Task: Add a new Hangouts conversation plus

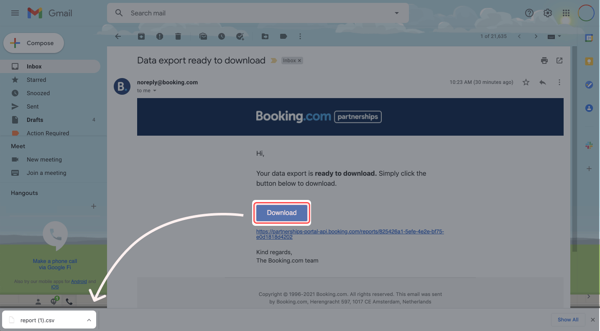Action: tap(94, 206)
